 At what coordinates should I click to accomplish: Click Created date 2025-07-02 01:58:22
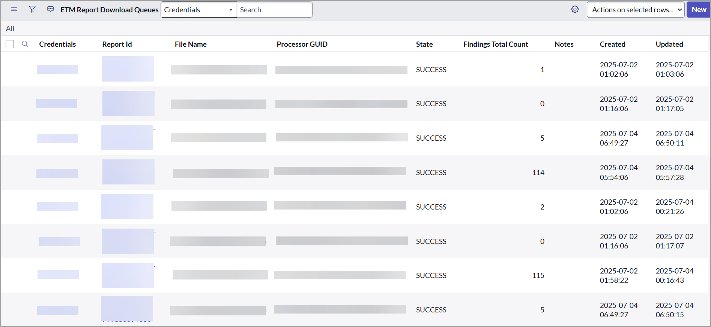pos(619,275)
